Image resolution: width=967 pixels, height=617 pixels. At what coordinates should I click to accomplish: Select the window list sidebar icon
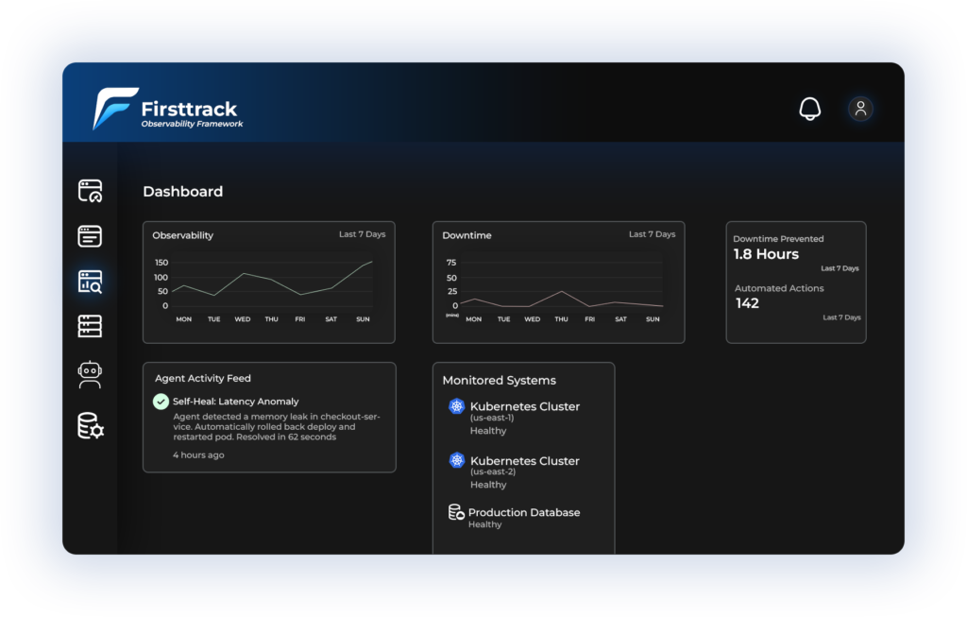coord(90,236)
